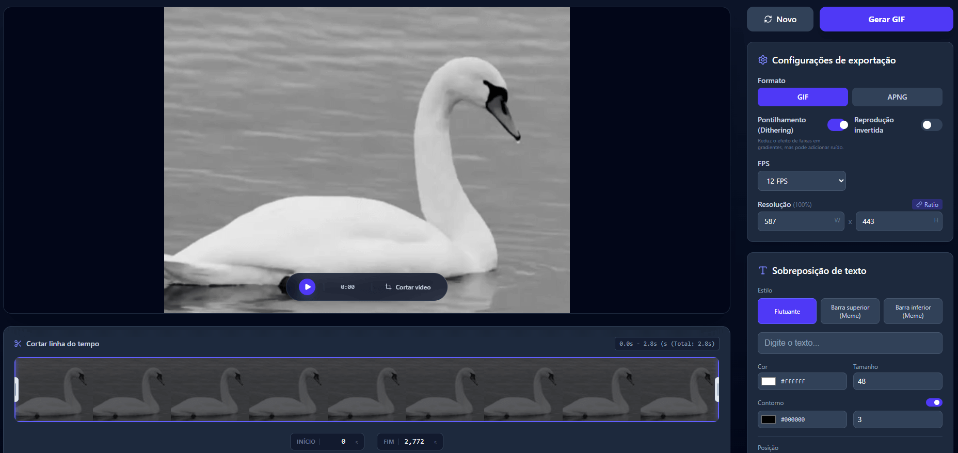Click the left timeline trim handle
Viewport: 958px width, 453px height.
(x=17, y=390)
